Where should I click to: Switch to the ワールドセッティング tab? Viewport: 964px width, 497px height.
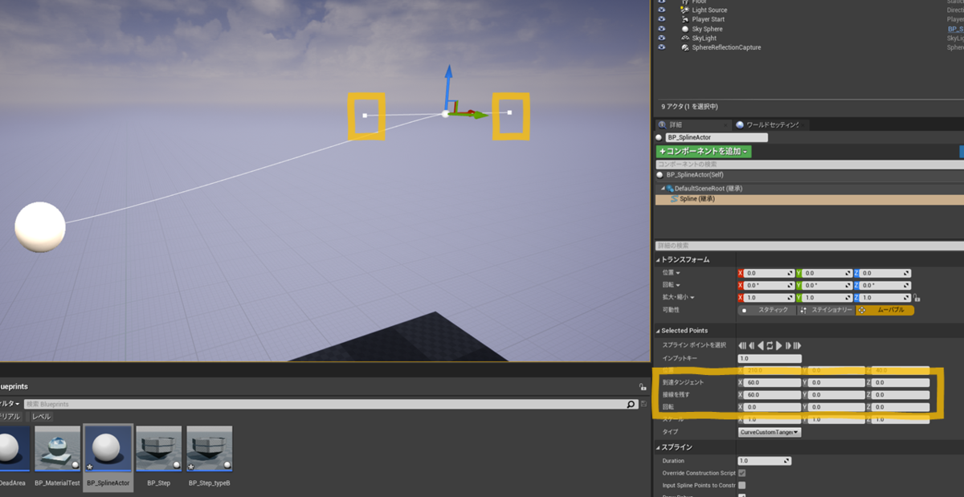click(x=769, y=124)
